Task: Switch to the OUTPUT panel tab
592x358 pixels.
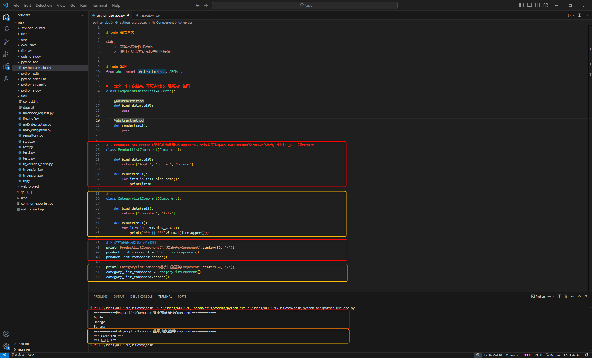Action: tap(119, 297)
